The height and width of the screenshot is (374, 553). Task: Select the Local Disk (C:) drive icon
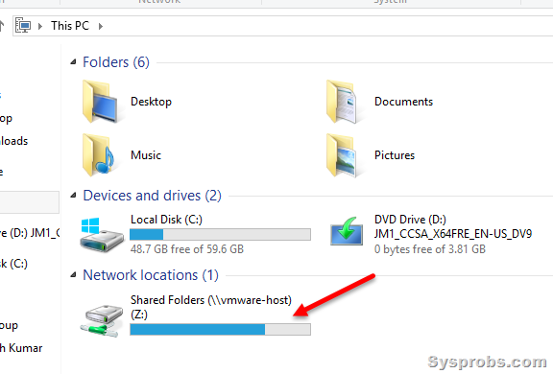coord(102,234)
